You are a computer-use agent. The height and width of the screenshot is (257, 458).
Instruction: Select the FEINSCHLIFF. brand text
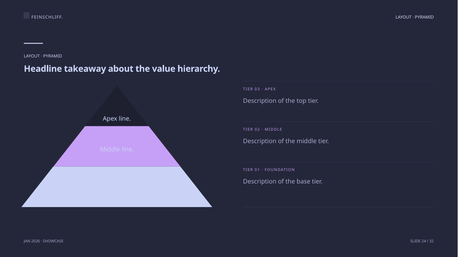pyautogui.click(x=47, y=17)
